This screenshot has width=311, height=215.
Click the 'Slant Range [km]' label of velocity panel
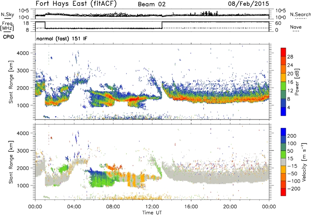[x=11, y=162]
